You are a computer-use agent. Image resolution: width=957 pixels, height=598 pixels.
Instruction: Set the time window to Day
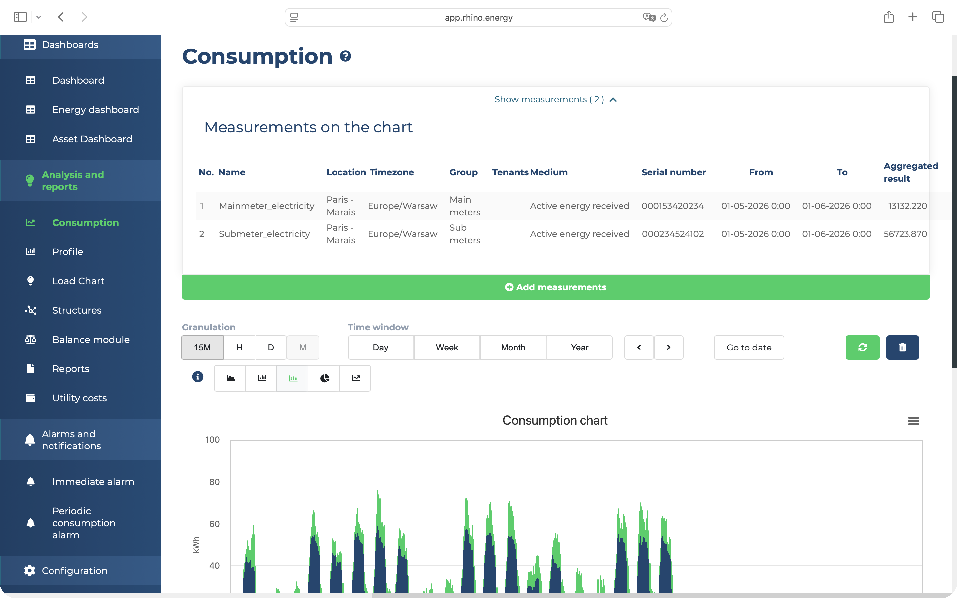pos(381,347)
